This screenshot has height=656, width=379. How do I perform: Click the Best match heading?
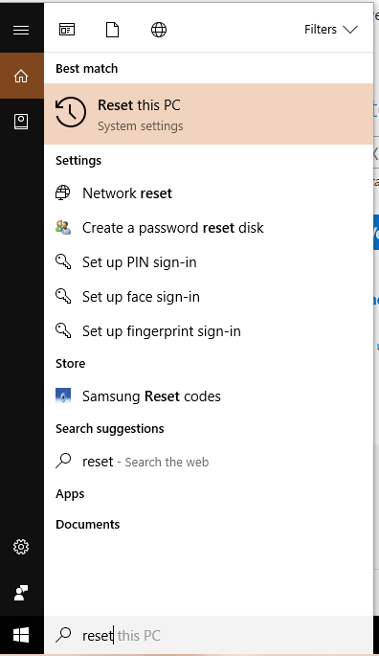[x=86, y=68]
